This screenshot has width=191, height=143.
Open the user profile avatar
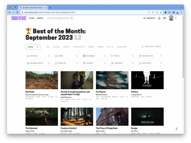tap(171, 18)
